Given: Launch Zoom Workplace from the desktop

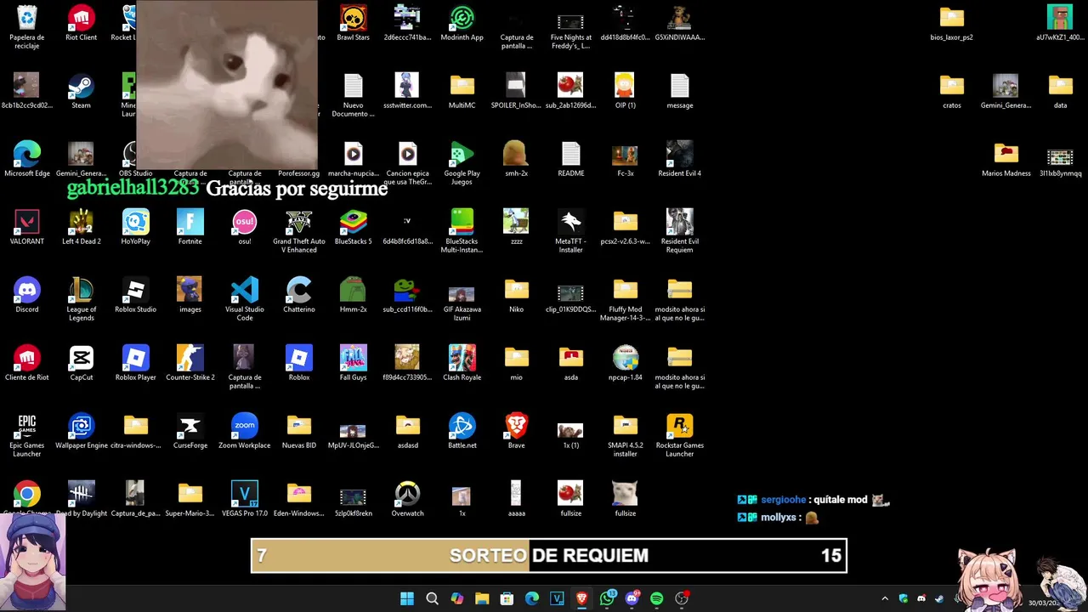Looking at the screenshot, I should (x=245, y=431).
